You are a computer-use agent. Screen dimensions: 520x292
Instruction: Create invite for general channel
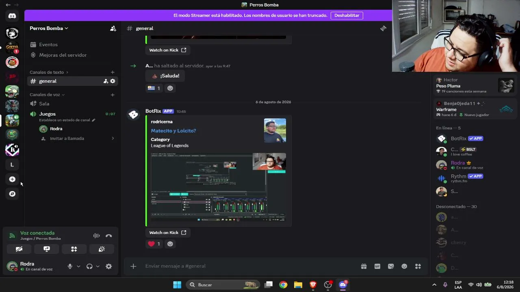tap(106, 81)
